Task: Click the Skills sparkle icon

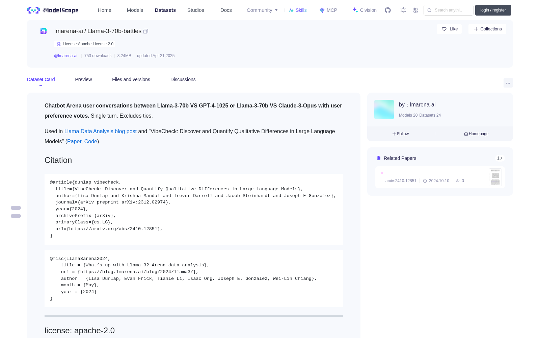Action: [x=291, y=10]
